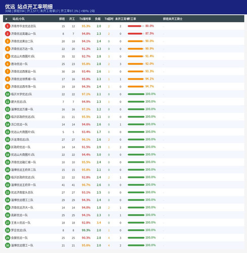
Task: Click the 负载 column header
Action: [x=98, y=19]
